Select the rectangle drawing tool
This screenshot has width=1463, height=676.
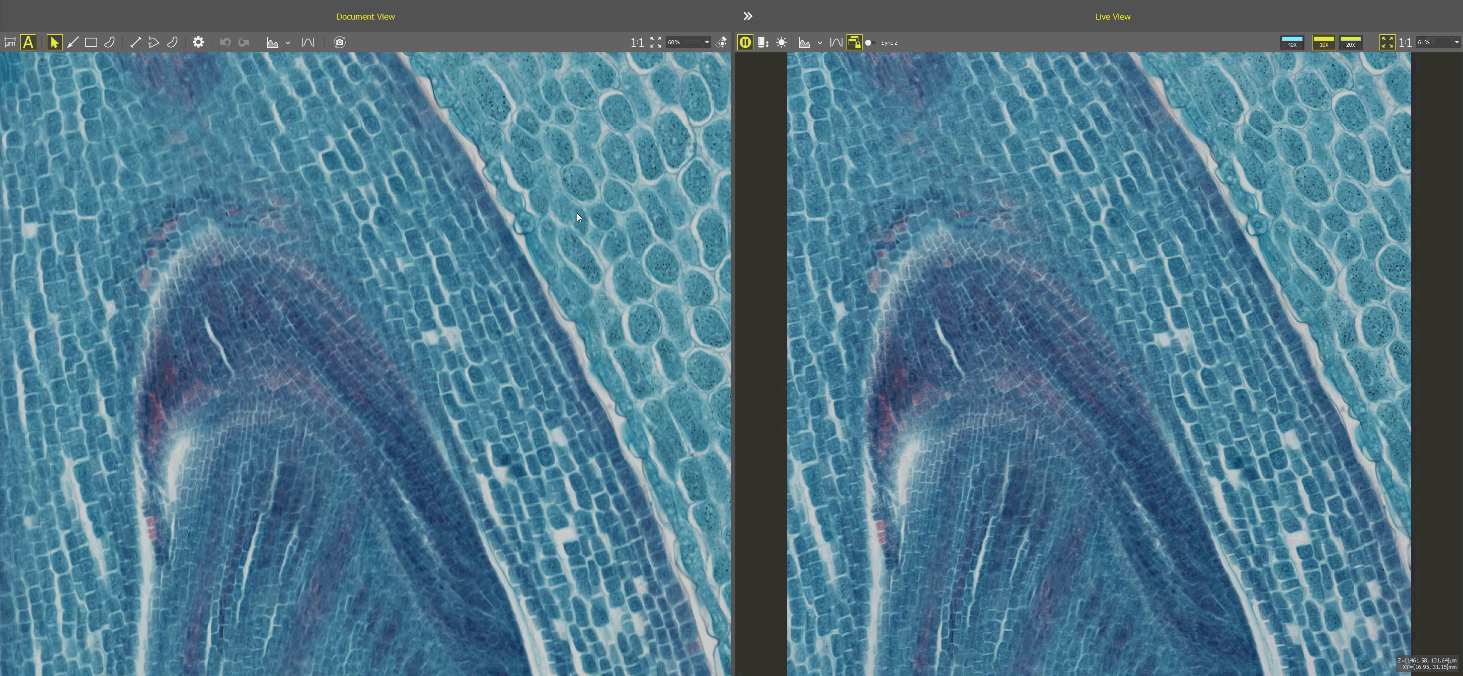point(91,43)
